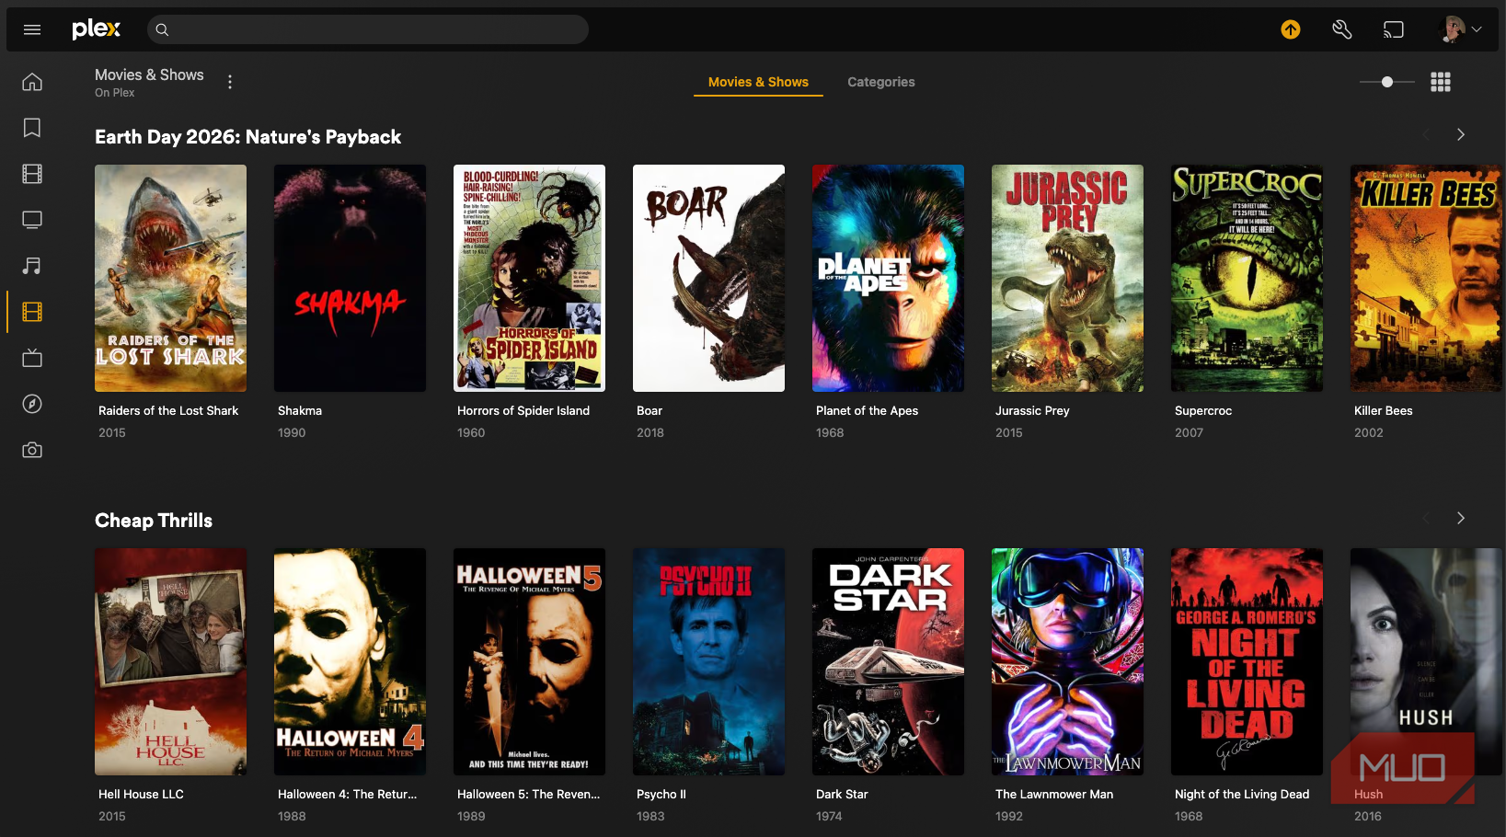Open the Night of the Living Dead poster
The image size is (1506, 837).
click(x=1247, y=661)
